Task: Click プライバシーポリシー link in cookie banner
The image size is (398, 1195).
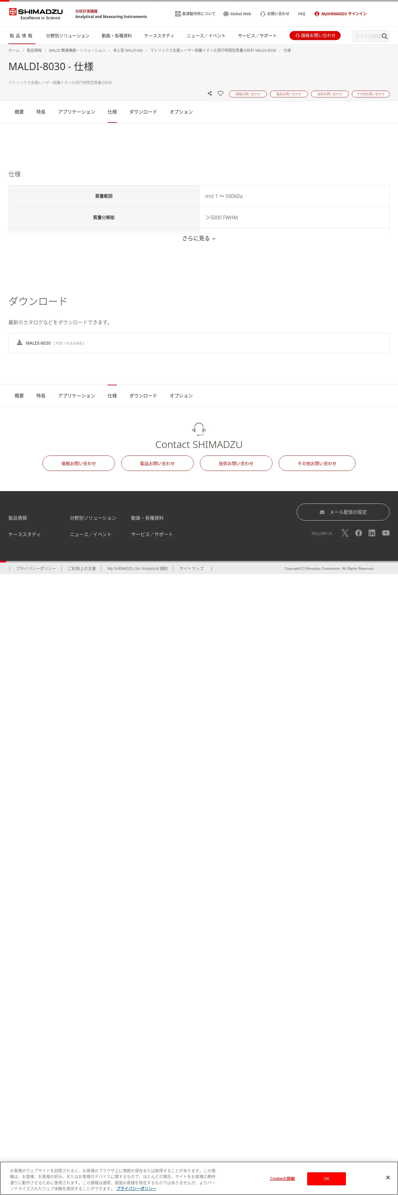Action: tap(136, 1188)
